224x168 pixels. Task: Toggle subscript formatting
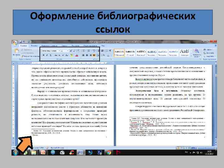(x=60, y=55)
